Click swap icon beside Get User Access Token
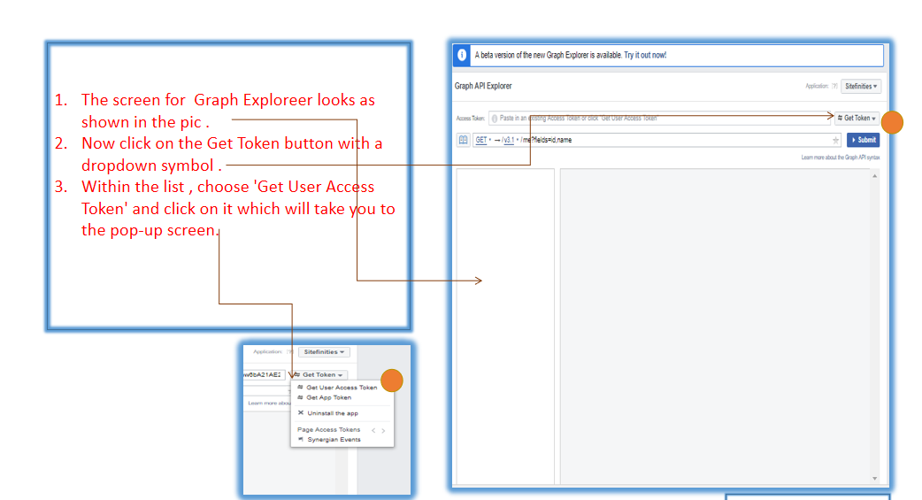922x500 pixels. pos(301,387)
